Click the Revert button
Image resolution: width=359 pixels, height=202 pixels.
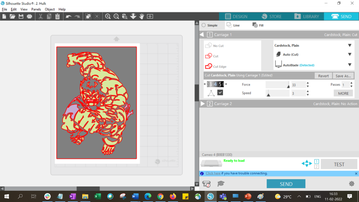(323, 76)
